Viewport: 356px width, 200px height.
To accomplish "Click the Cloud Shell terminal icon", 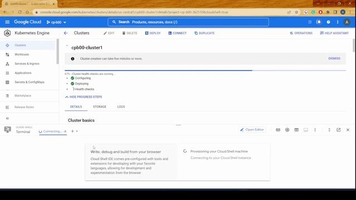I will point(7,129).
